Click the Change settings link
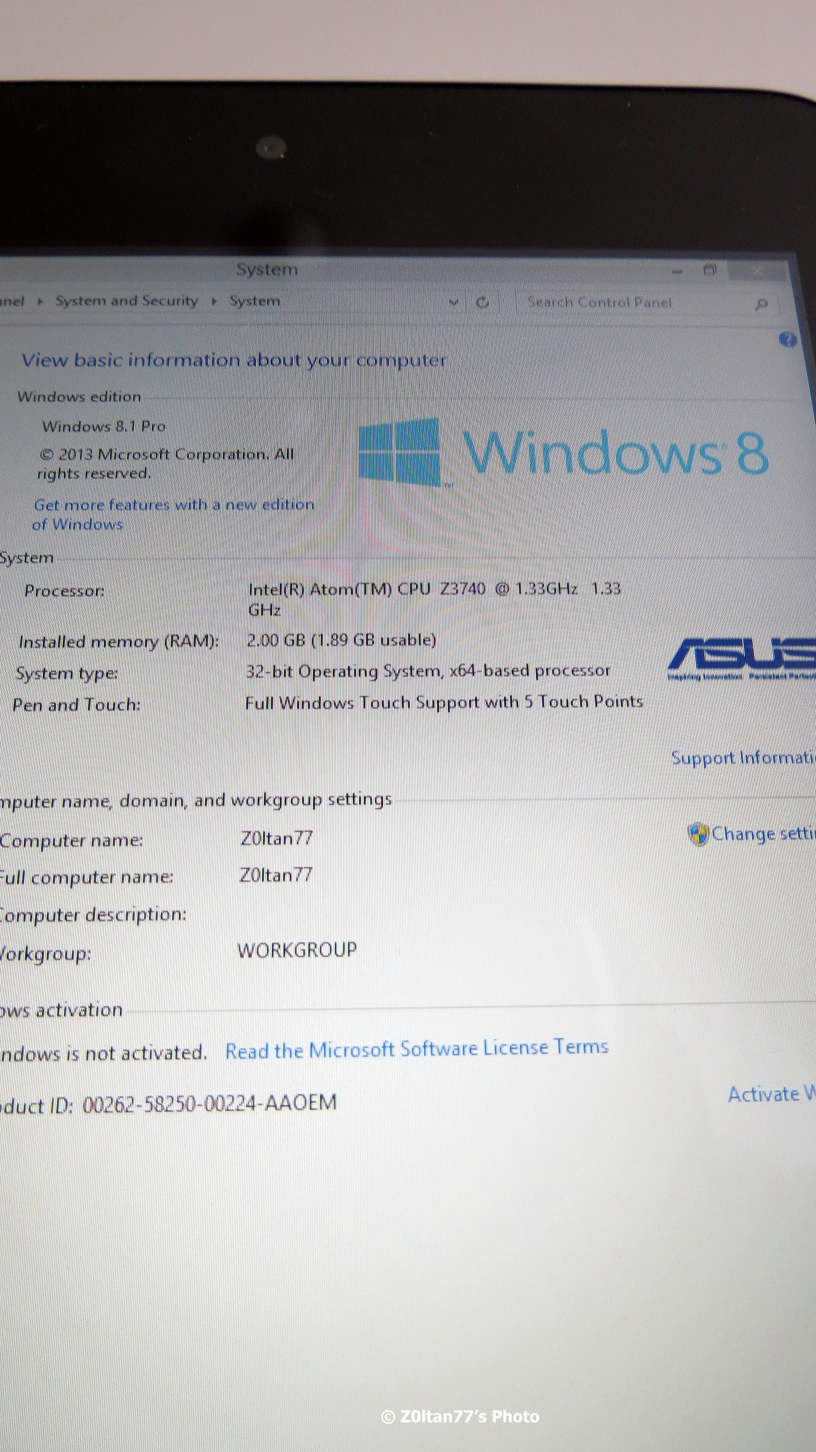 pyautogui.click(x=763, y=833)
